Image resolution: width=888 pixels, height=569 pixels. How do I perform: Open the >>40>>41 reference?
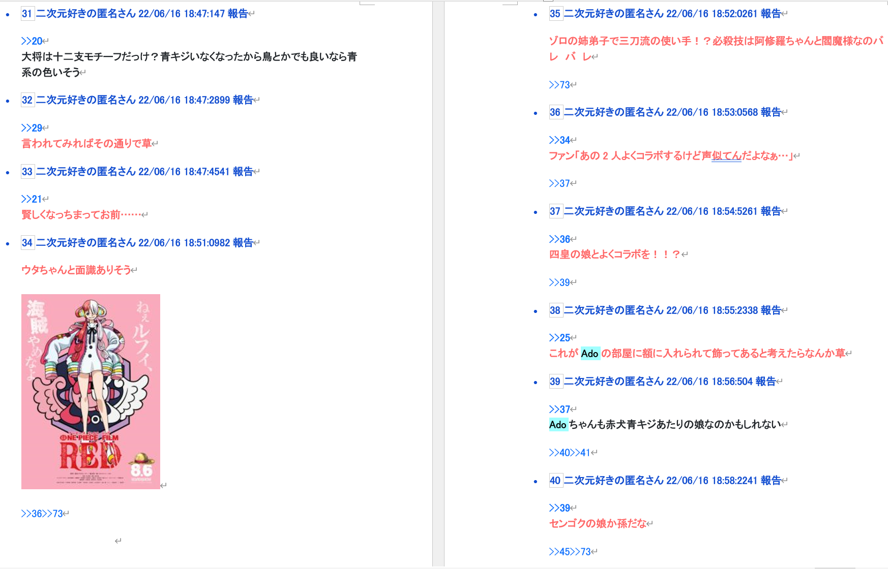[x=570, y=453]
